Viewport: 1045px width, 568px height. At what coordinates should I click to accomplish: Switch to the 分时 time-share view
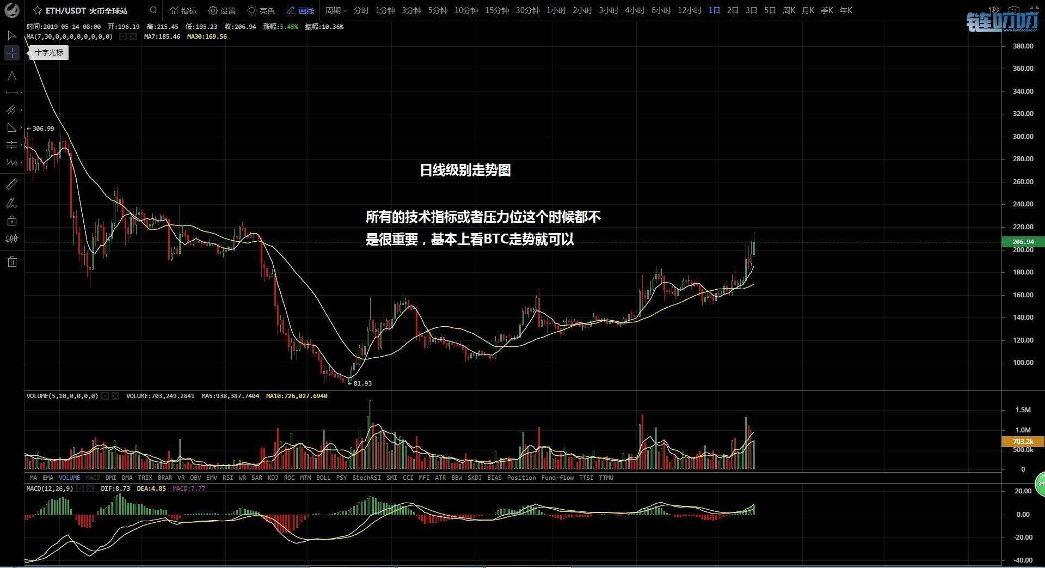click(x=361, y=10)
